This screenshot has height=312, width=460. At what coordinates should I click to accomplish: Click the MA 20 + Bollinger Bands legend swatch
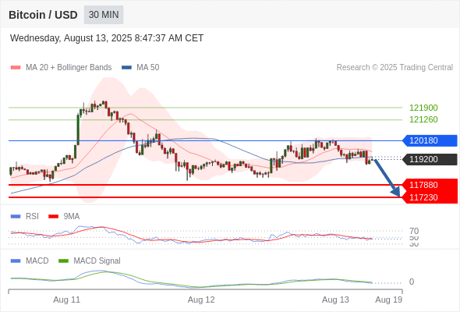click(x=16, y=68)
